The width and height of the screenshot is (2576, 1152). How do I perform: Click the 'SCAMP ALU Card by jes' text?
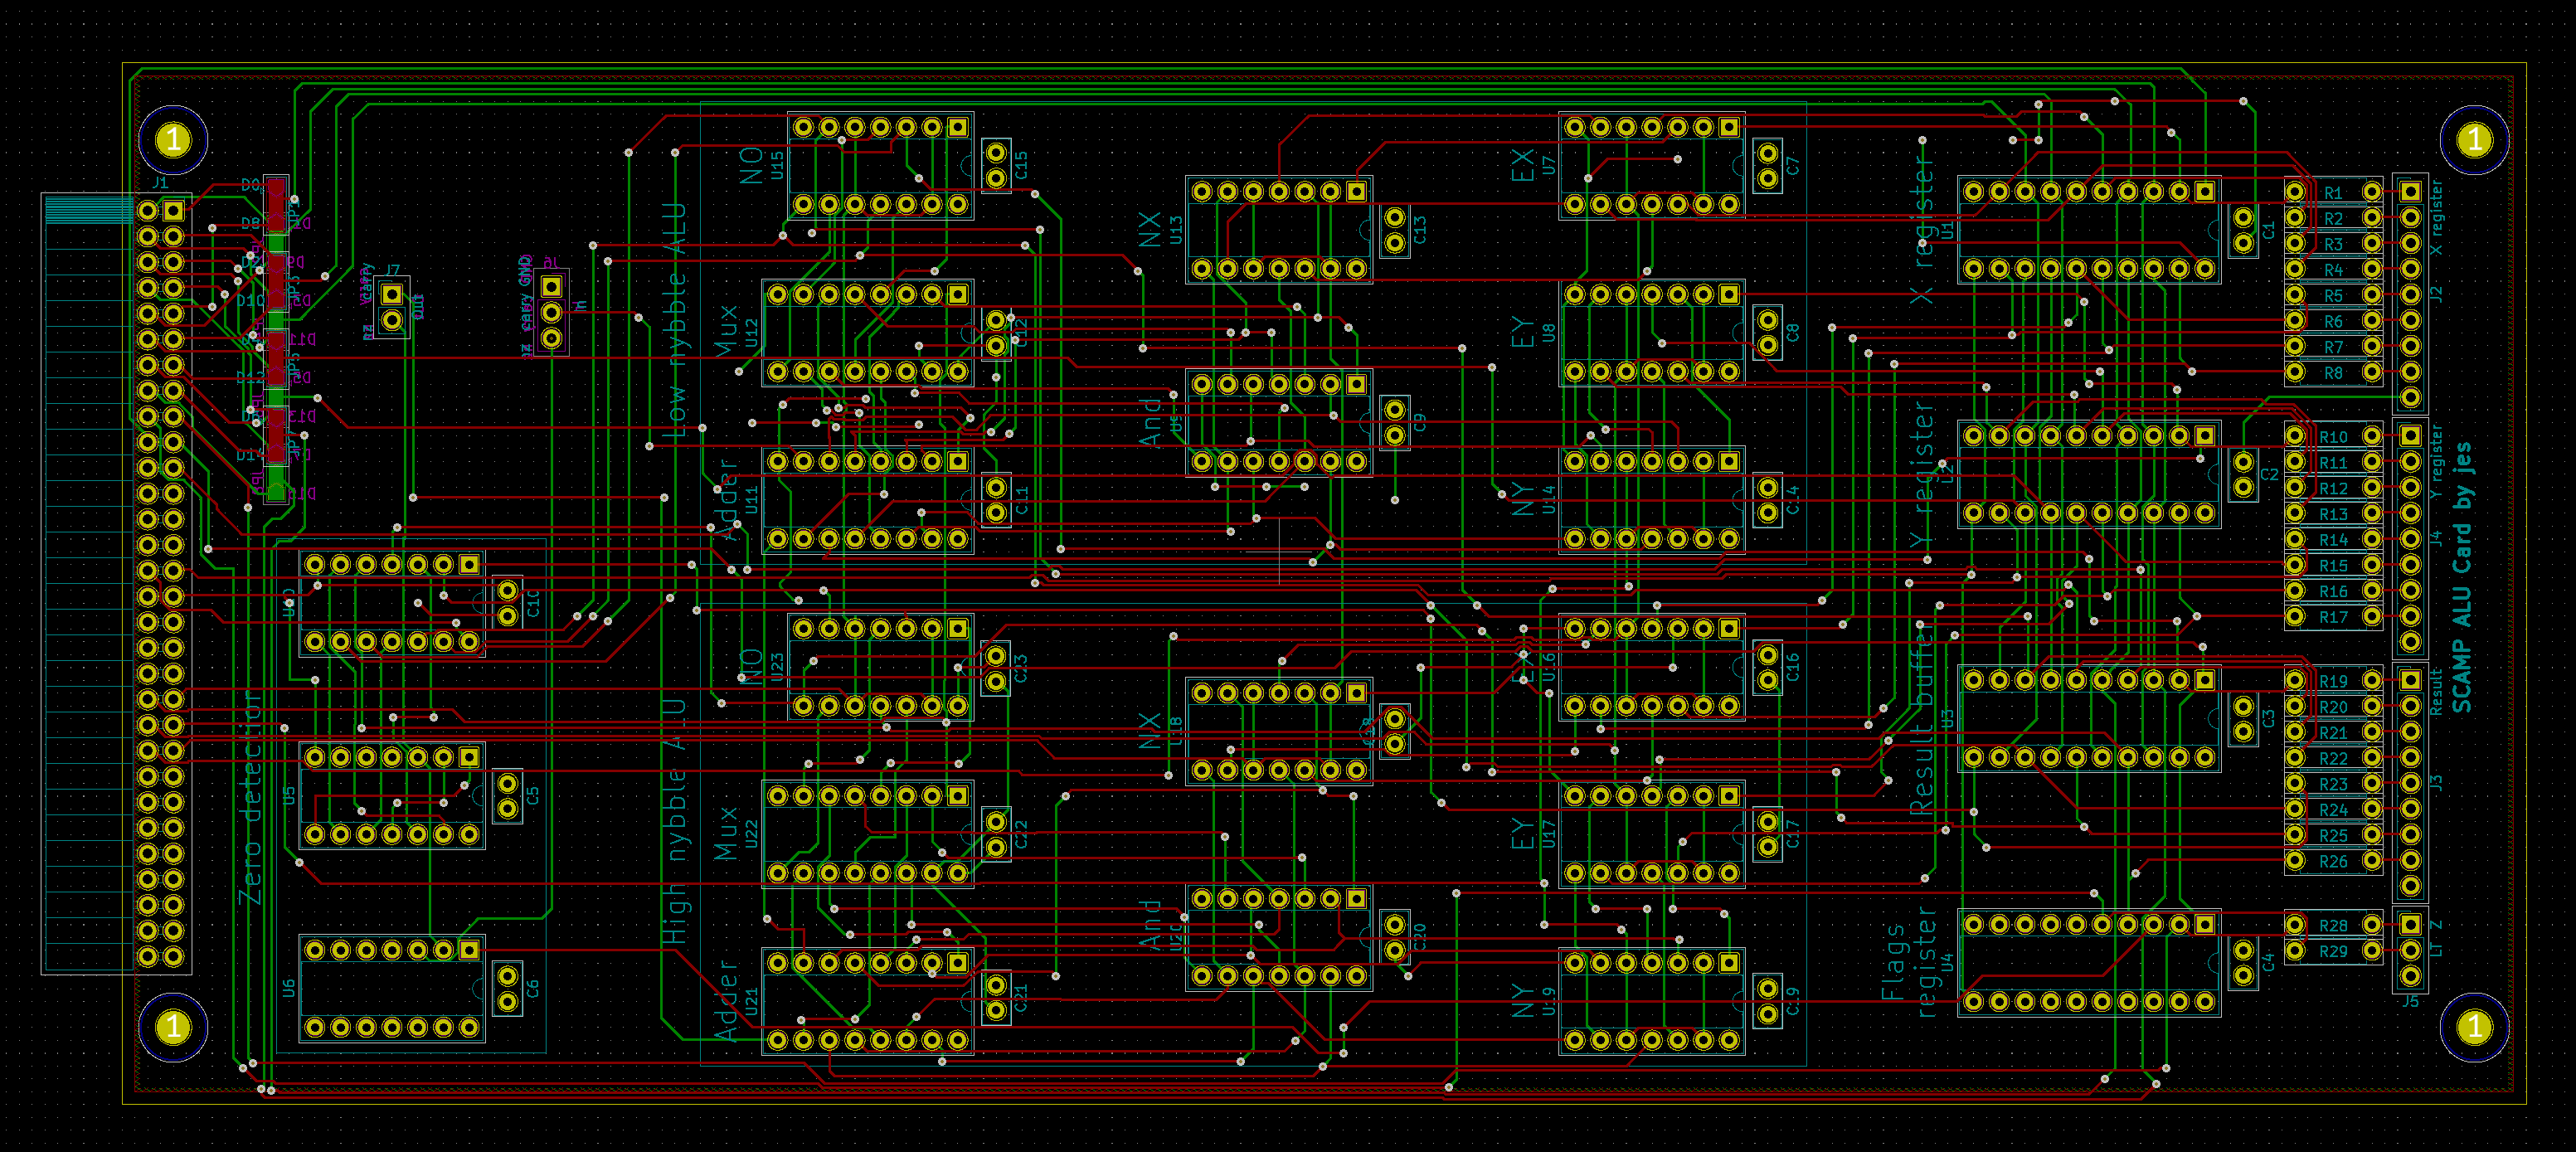click(x=2462, y=577)
